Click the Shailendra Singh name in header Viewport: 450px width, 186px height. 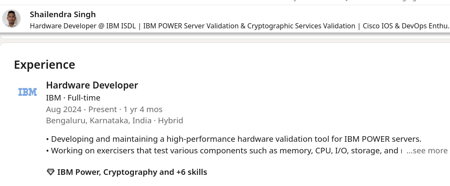pos(62,15)
